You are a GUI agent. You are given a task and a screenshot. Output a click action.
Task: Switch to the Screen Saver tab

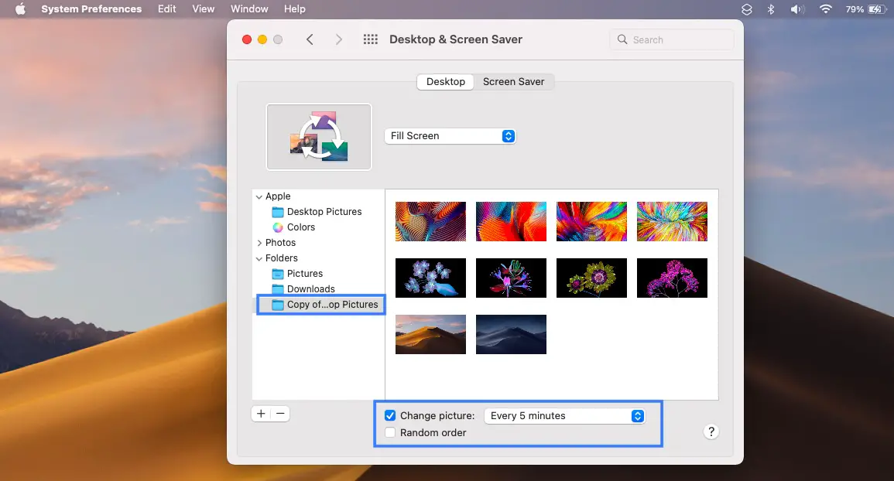pyautogui.click(x=513, y=82)
